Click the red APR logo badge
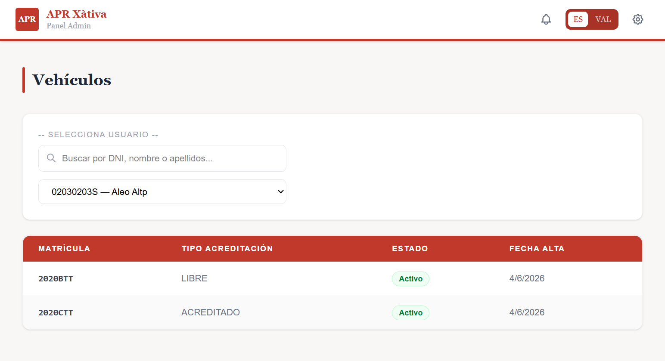Screen dimensions: 665x361 click(27, 19)
